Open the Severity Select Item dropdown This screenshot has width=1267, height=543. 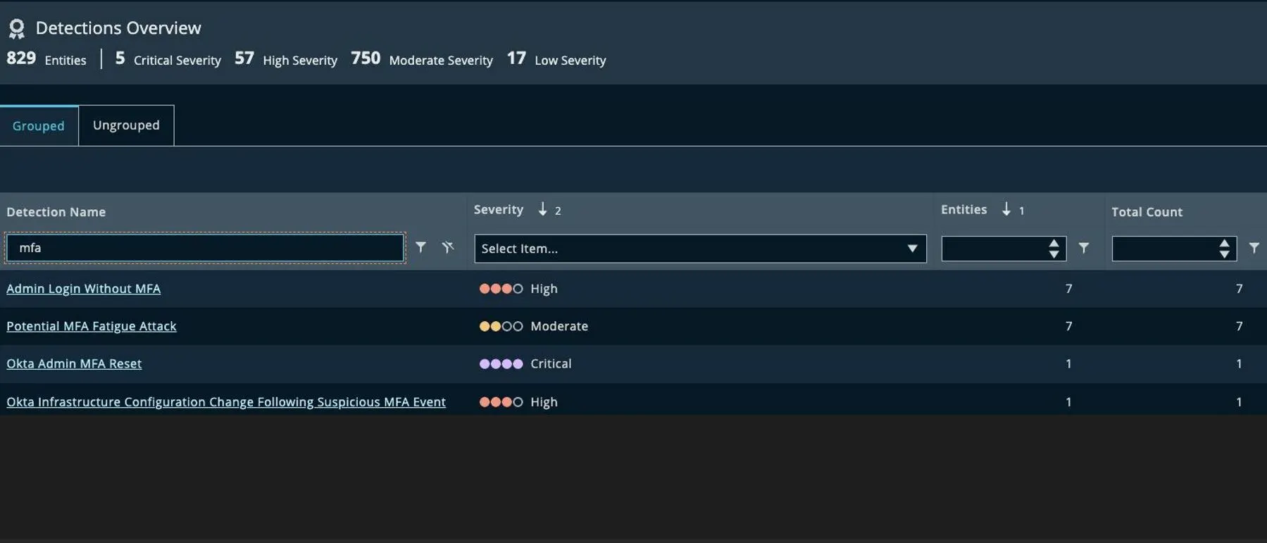coord(700,249)
